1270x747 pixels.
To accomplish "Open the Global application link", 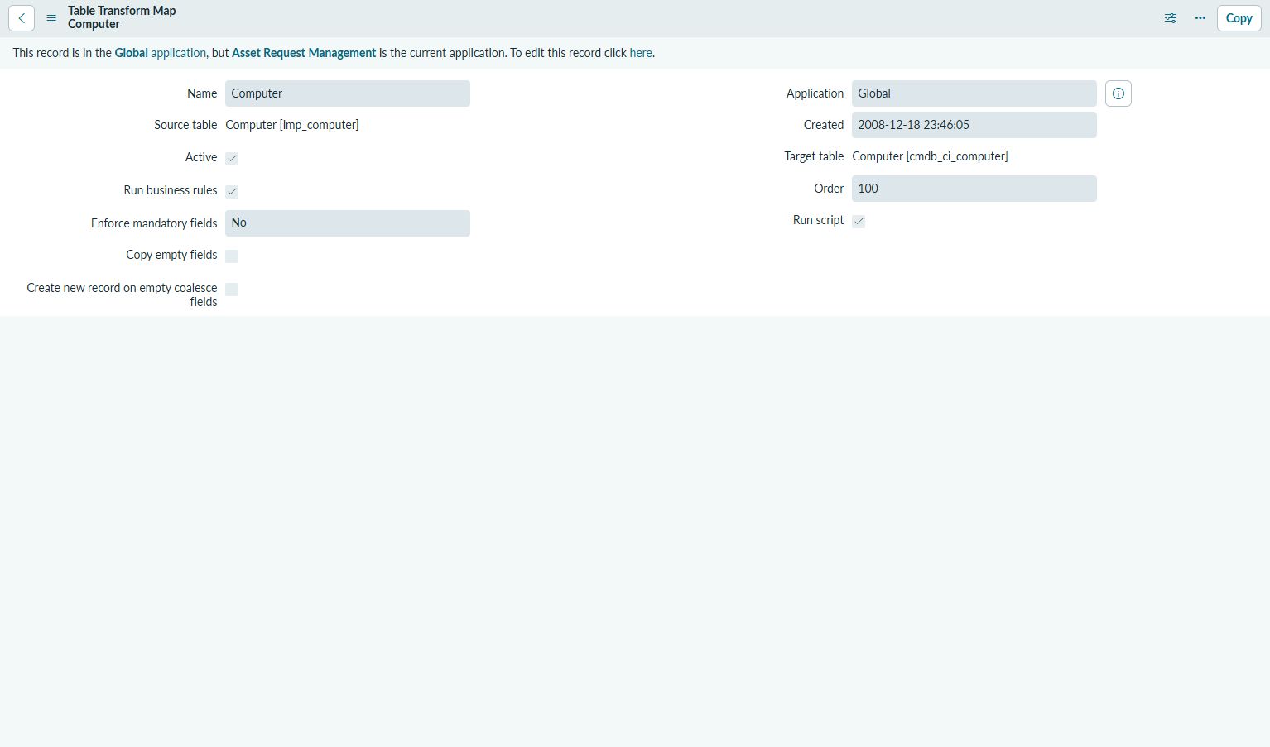I will click(160, 53).
